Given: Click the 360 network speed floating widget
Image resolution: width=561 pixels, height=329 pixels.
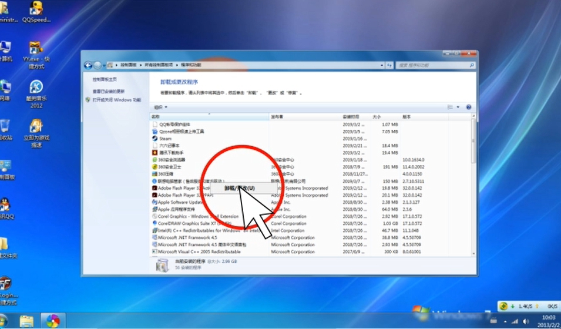Looking at the screenshot, I should tap(529, 306).
